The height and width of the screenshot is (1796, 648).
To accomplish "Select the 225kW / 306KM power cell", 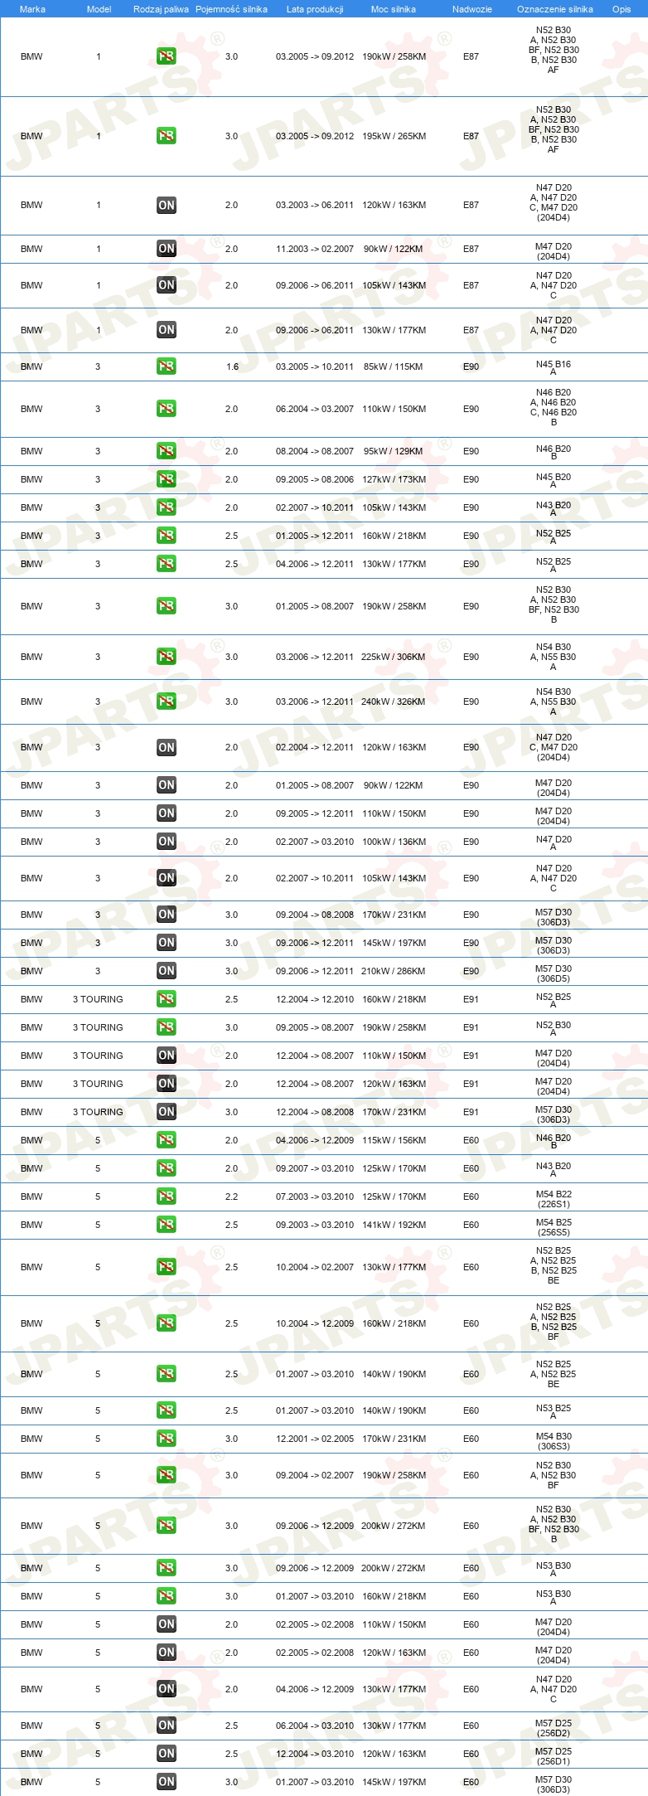I will click(x=393, y=657).
